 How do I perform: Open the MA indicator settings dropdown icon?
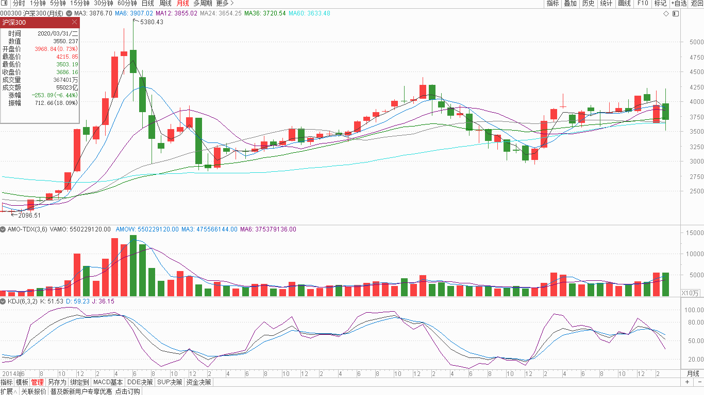point(70,13)
